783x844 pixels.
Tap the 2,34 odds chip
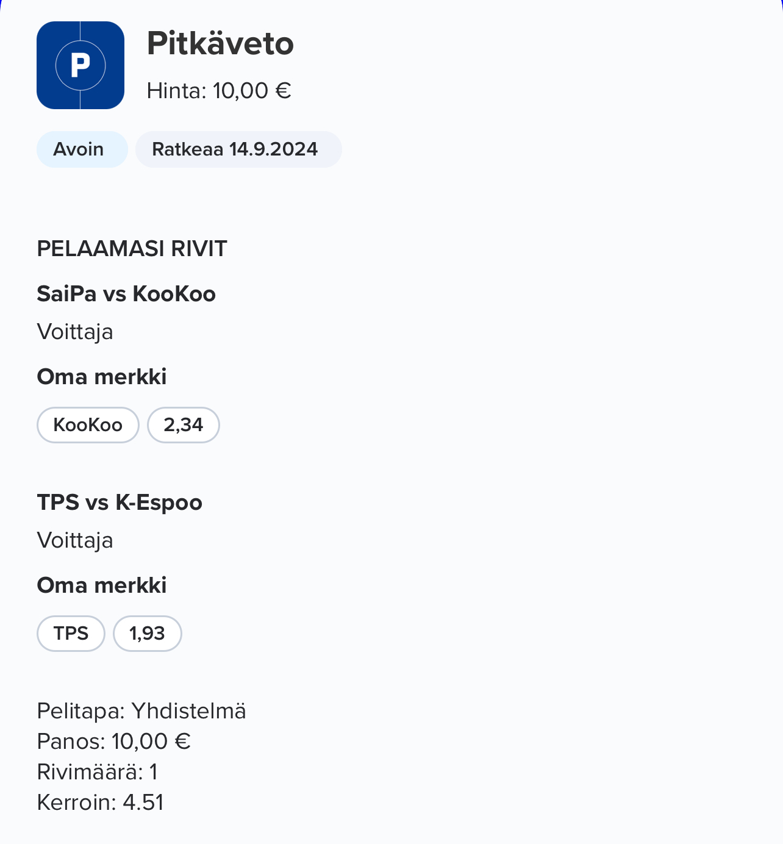(x=184, y=425)
